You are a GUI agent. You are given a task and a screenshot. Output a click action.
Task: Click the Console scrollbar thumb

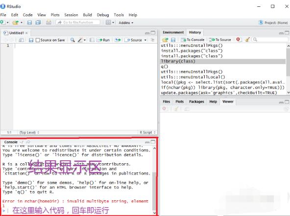click(x=154, y=191)
